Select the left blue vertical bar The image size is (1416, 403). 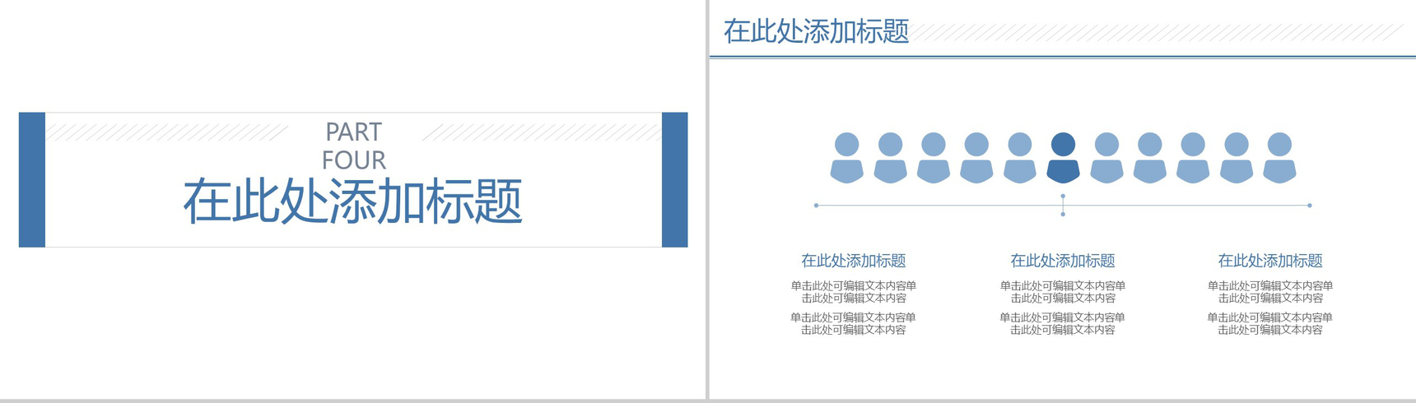32,179
